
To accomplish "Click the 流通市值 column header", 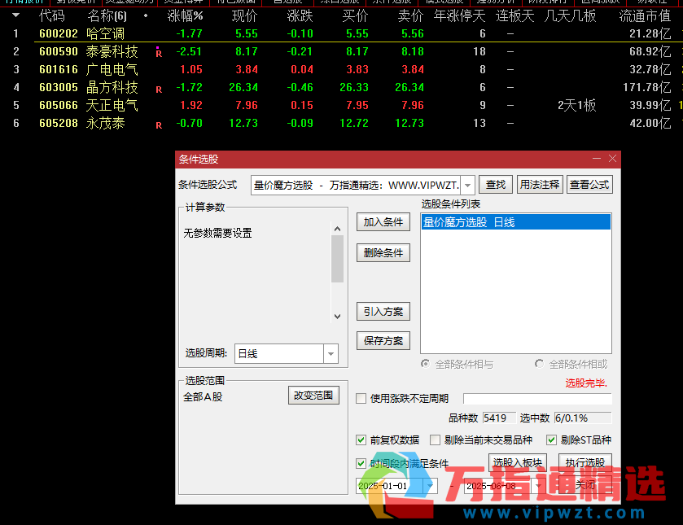I will click(645, 15).
